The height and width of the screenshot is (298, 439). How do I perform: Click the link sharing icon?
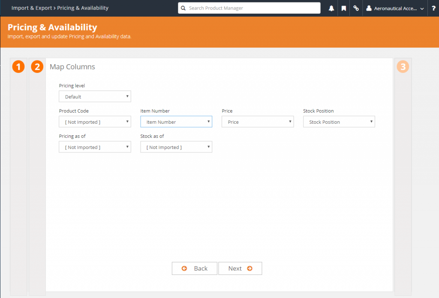pos(356,8)
